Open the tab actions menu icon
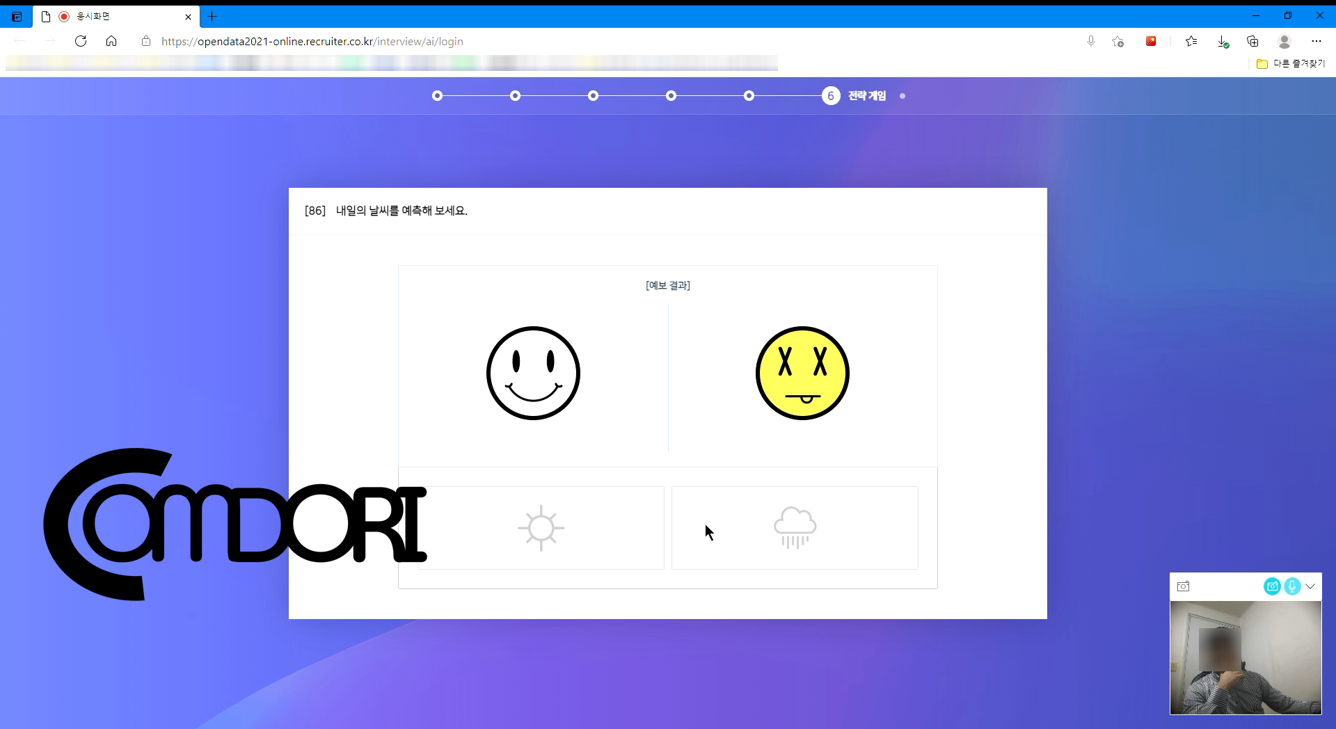The width and height of the screenshot is (1336, 729). point(17,17)
